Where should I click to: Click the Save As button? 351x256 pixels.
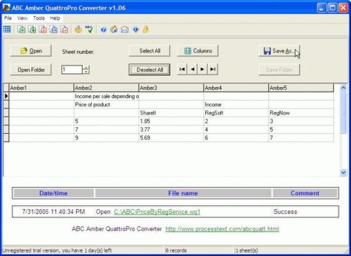click(279, 51)
